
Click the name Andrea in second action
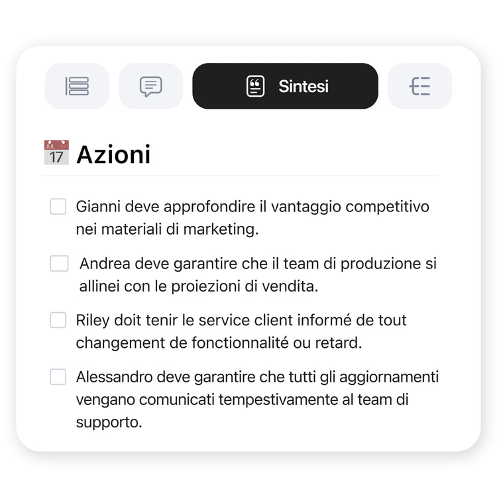105,264
